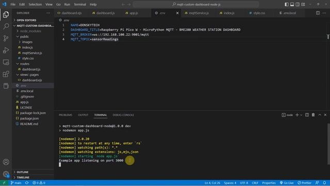The image size is (330, 186).
Task: Open the Manage gear settings icon
Action: (6, 174)
